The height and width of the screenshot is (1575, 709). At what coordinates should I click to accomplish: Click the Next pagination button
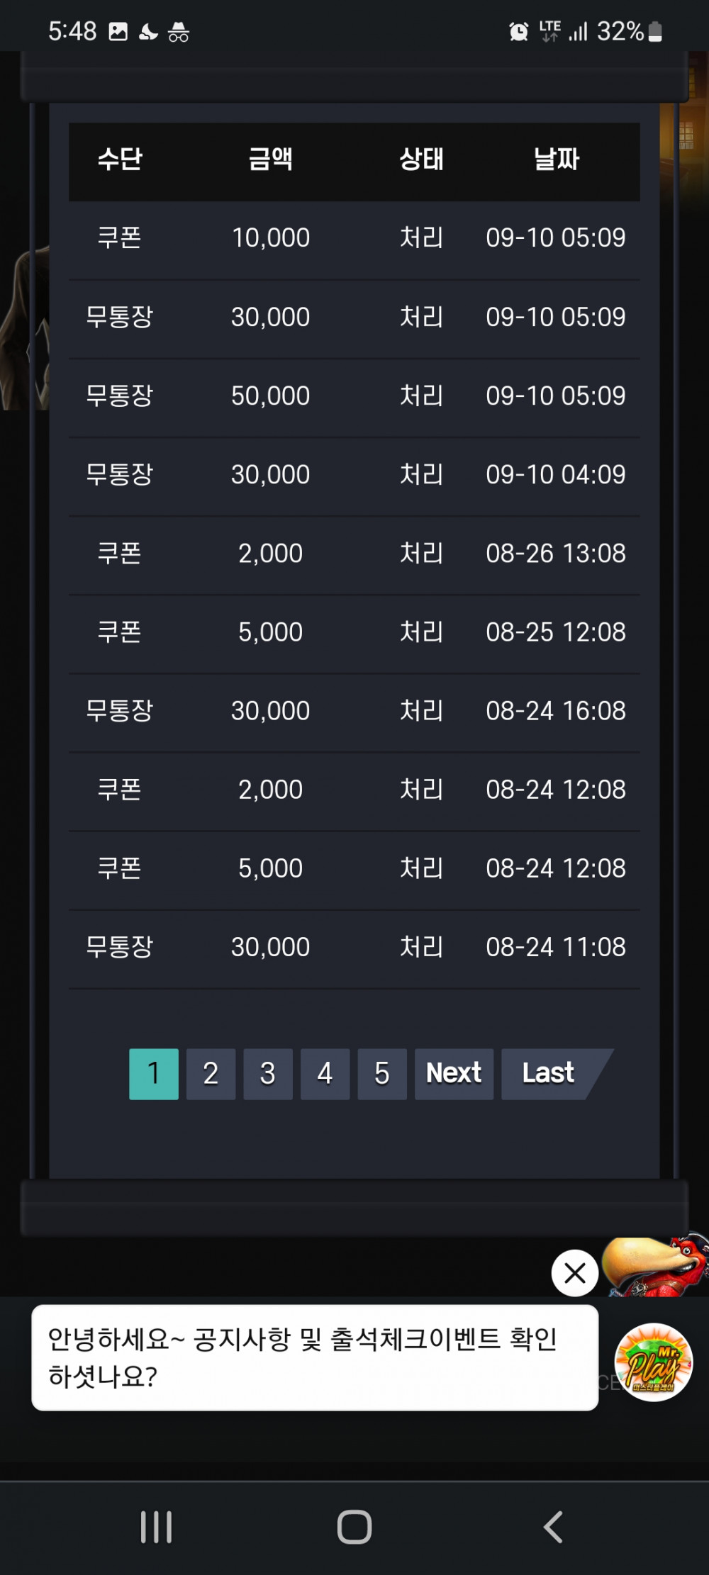click(454, 1074)
